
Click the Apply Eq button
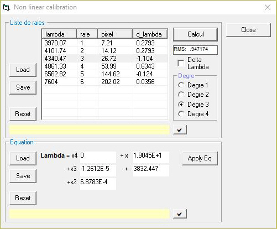[200, 158]
